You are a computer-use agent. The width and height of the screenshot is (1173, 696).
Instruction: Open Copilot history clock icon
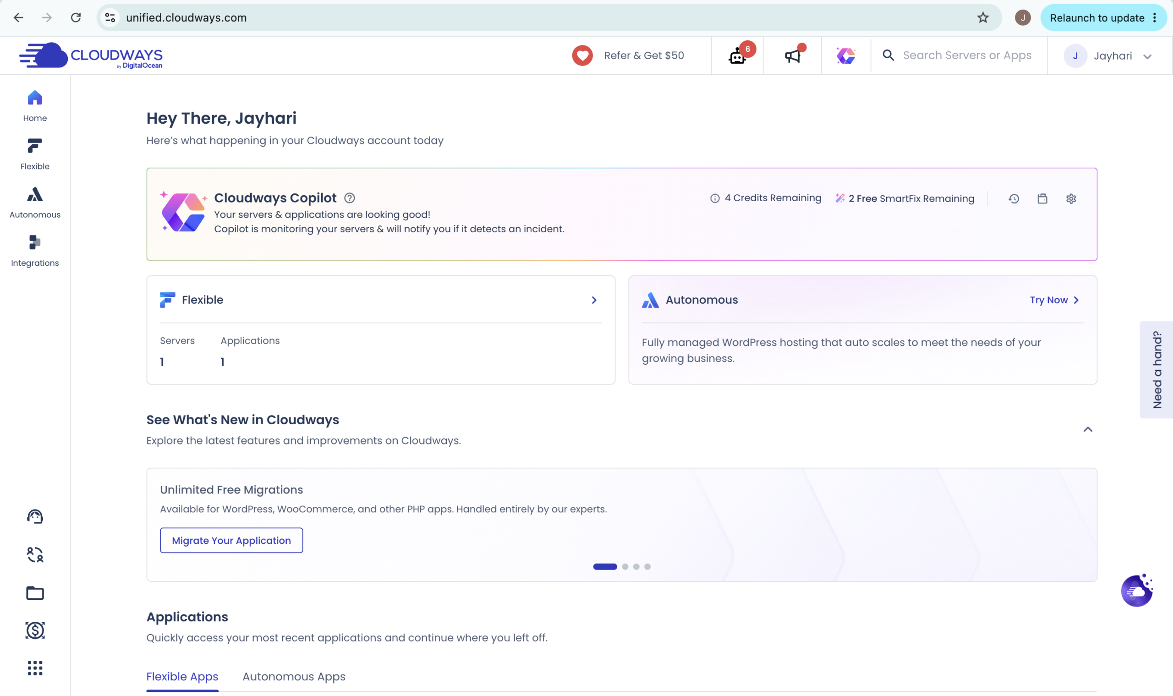pyautogui.click(x=1014, y=199)
